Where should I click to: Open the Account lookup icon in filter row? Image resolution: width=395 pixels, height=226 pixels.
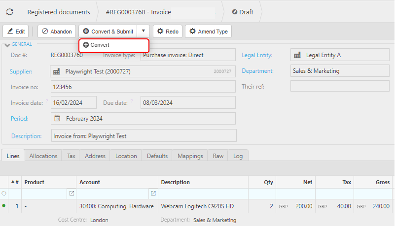(153, 194)
